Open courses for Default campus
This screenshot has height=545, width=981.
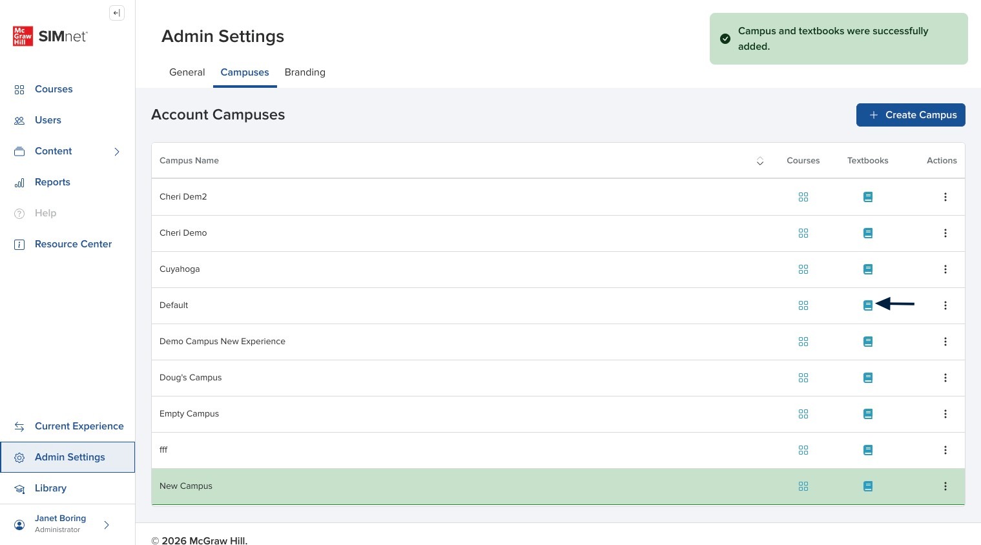coord(803,305)
